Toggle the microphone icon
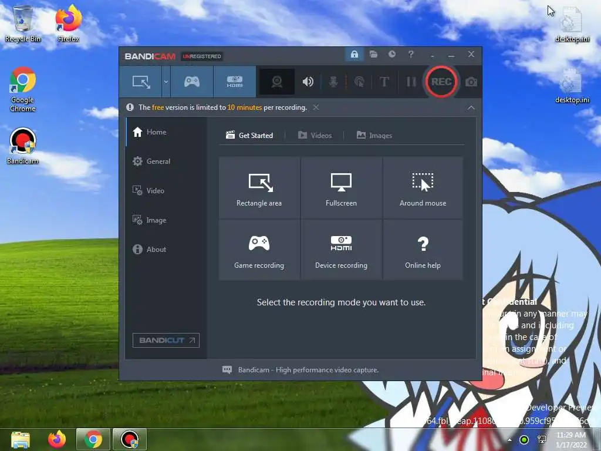 coord(333,82)
